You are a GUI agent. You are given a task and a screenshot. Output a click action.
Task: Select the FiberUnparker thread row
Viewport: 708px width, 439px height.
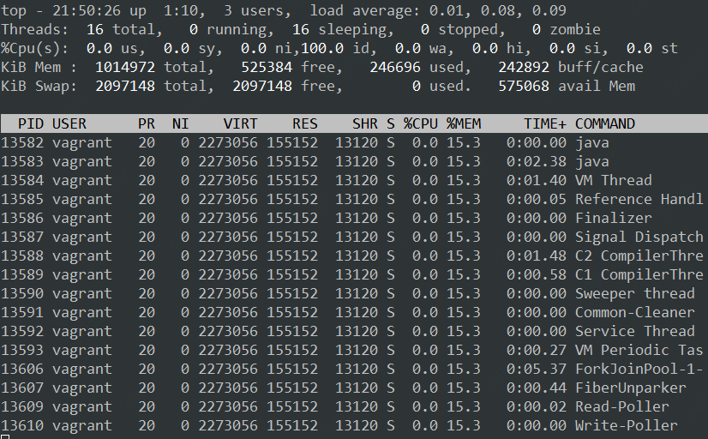630,388
